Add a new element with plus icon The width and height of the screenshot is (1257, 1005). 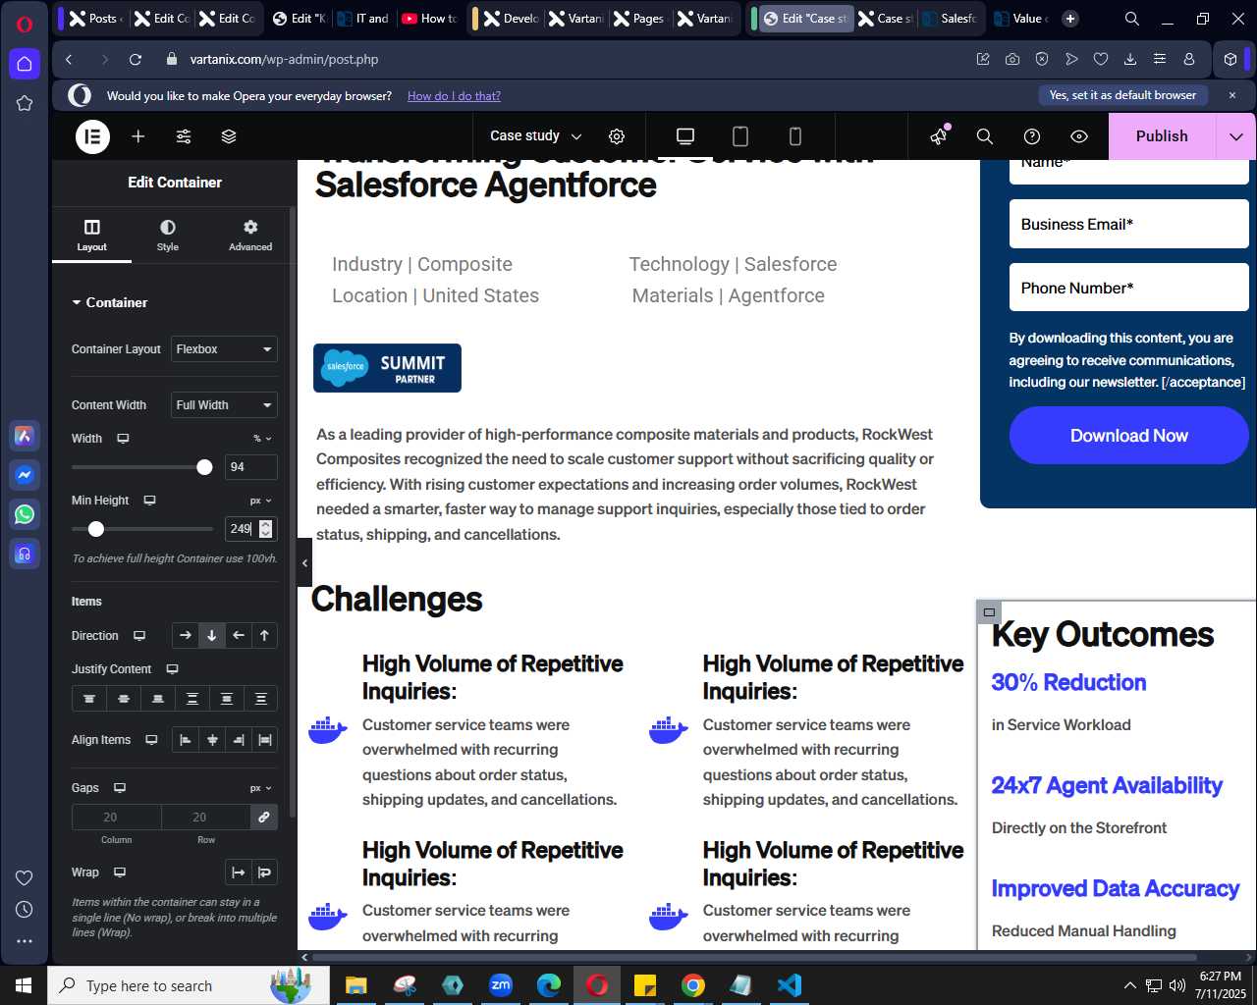click(x=138, y=136)
